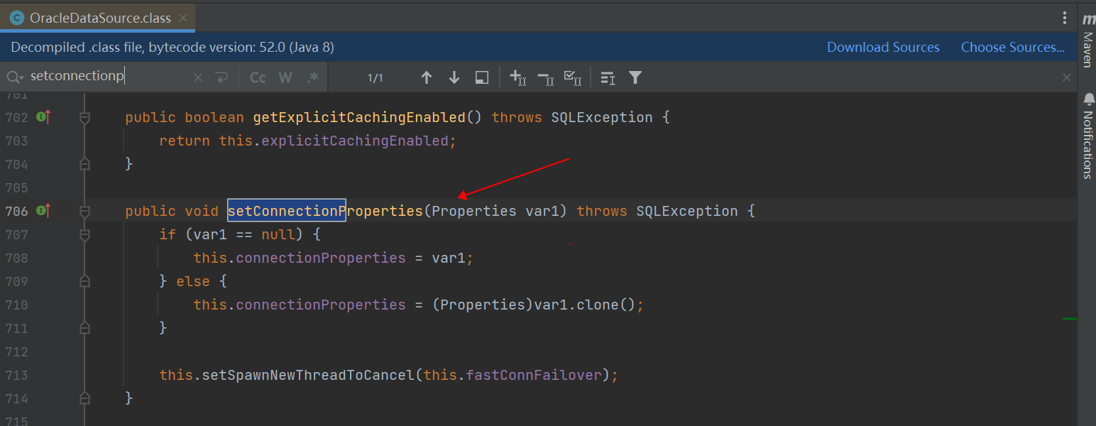Viewport: 1096px width, 426px height.
Task: Open editor tabs three-dot menu
Action: [x=1064, y=18]
